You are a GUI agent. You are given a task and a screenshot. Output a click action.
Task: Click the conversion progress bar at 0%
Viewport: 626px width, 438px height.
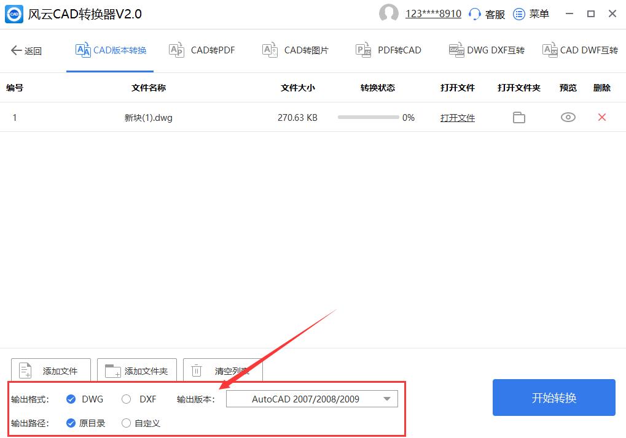(369, 117)
